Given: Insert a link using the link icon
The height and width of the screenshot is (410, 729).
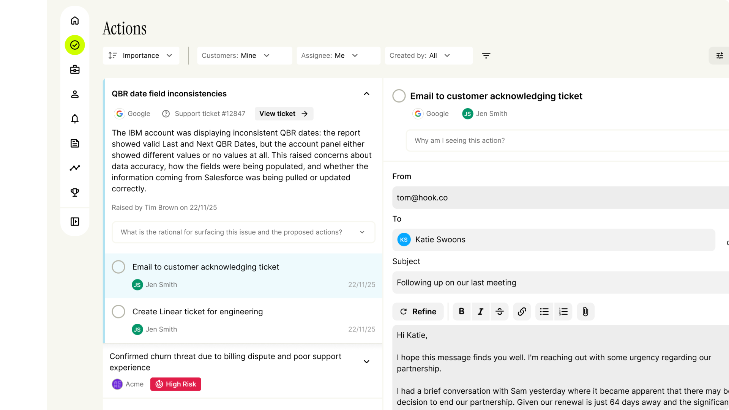Looking at the screenshot, I should [522, 312].
